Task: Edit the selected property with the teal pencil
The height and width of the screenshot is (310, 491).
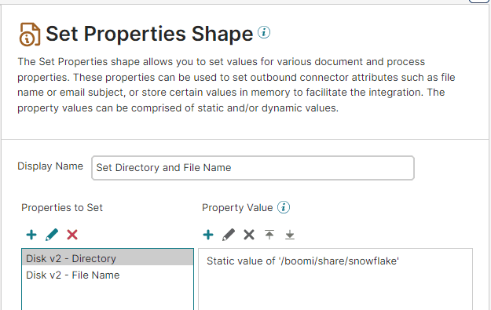Action: (x=52, y=235)
